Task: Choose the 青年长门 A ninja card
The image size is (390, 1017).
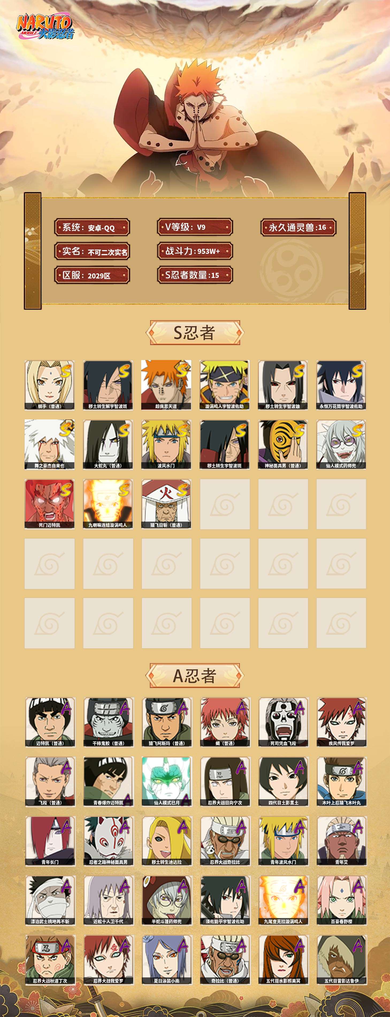Action: point(49,840)
